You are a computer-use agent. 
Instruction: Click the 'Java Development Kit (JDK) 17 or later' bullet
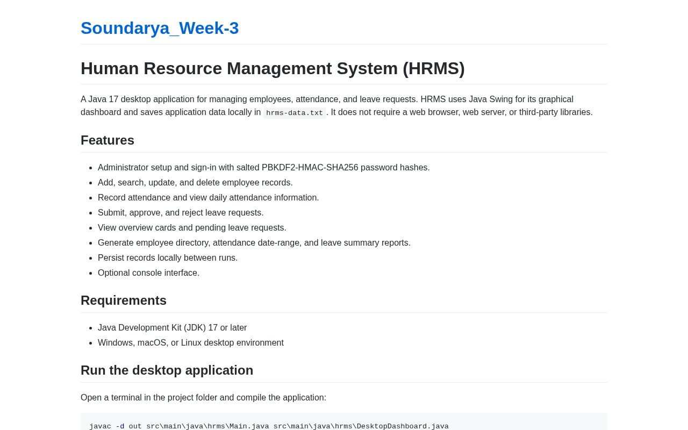(x=172, y=328)
